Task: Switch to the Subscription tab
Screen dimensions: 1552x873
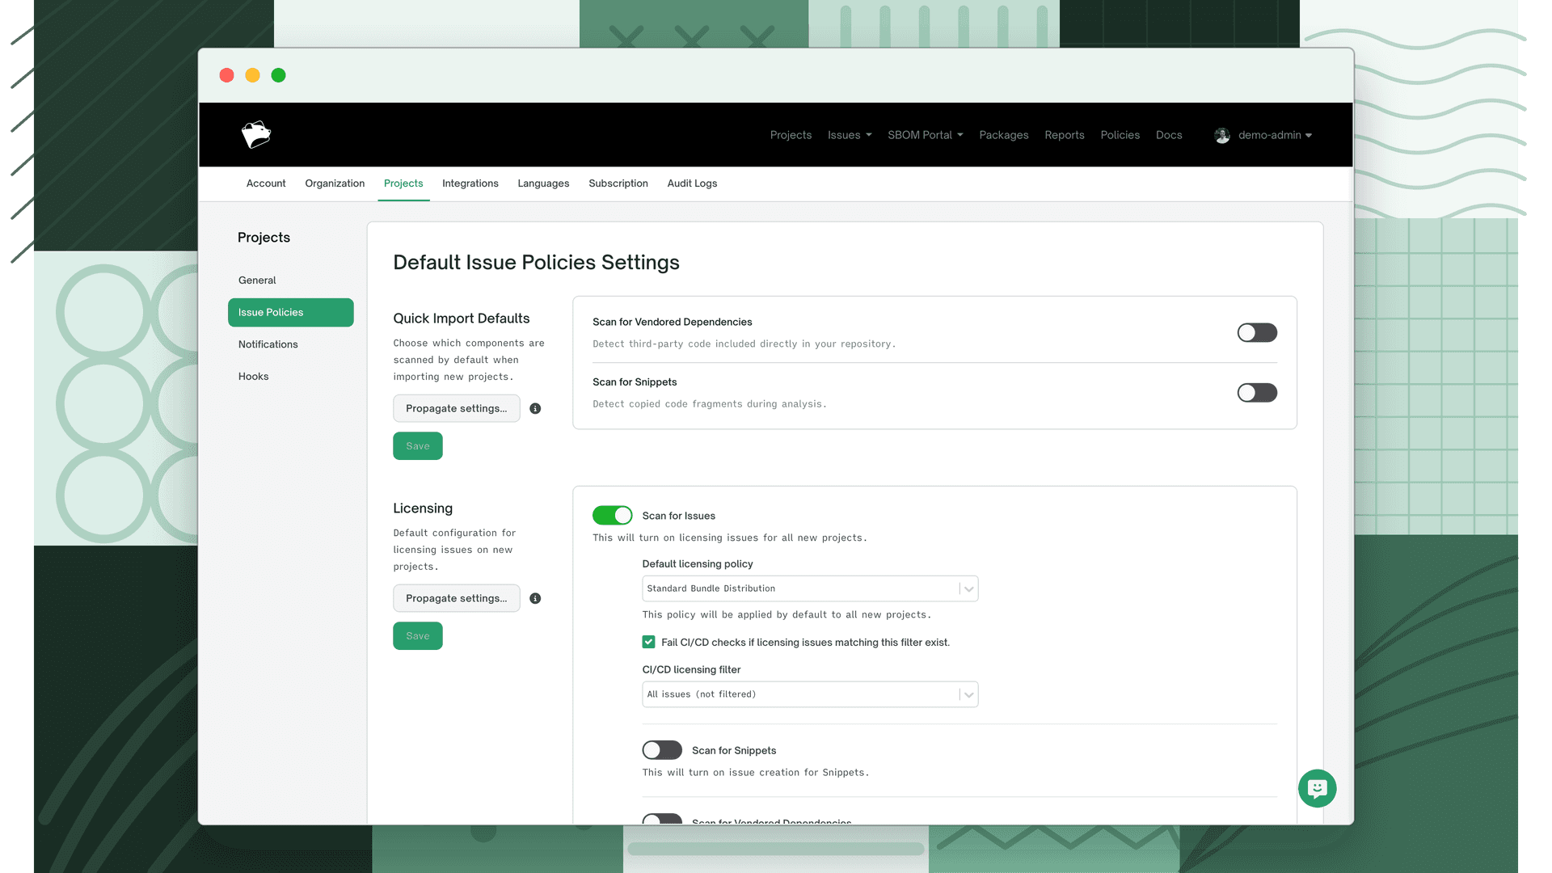Action: (618, 183)
